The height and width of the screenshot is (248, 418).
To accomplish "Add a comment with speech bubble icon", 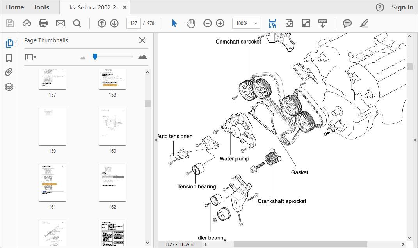I will point(347,23).
